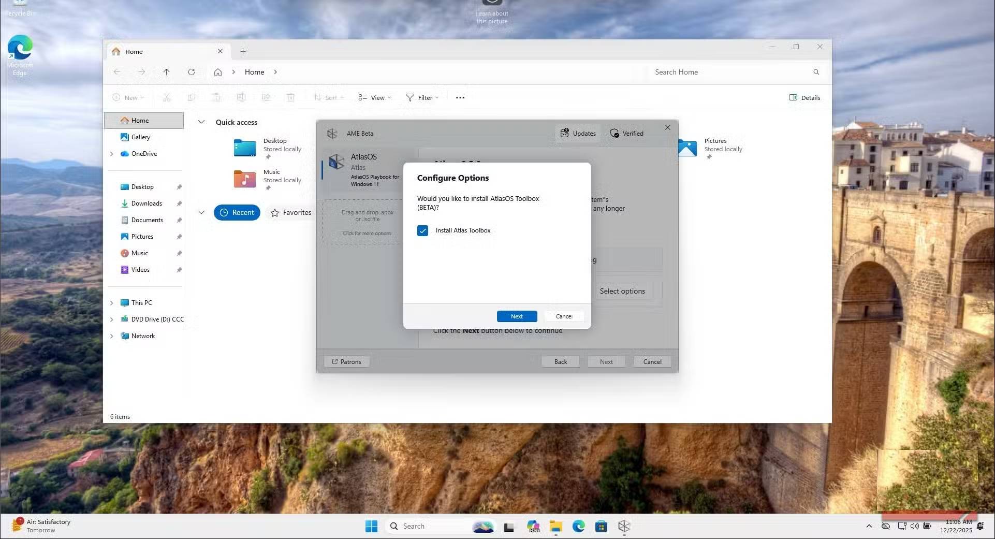
Task: Open Microsoft Edge taskbar icon
Action: point(578,526)
